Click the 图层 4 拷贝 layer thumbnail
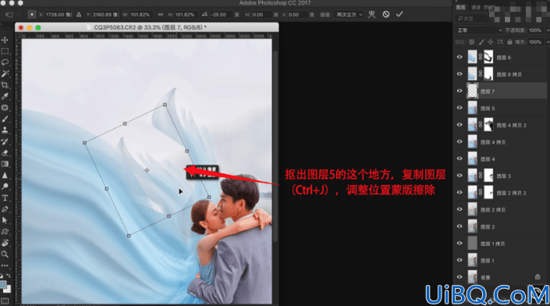The width and height of the screenshot is (550, 306). click(473, 142)
